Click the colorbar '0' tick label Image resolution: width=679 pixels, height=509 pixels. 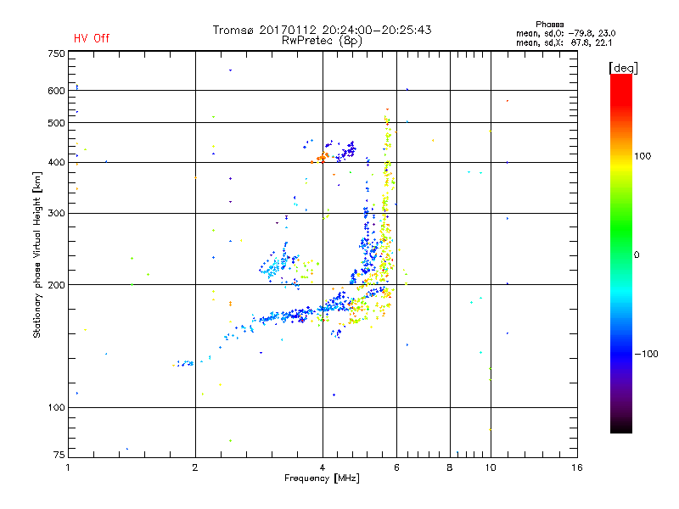coord(636,255)
